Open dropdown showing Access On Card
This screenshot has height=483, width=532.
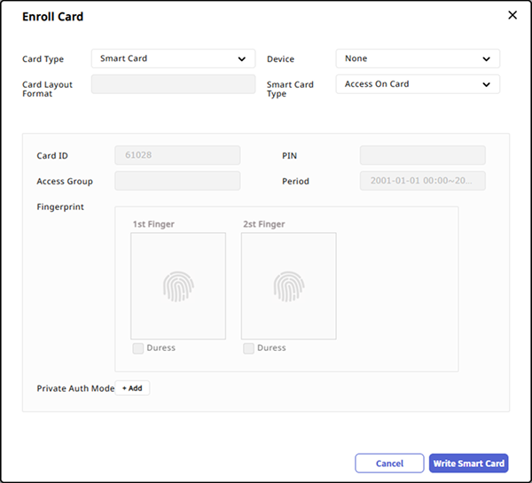pos(417,85)
